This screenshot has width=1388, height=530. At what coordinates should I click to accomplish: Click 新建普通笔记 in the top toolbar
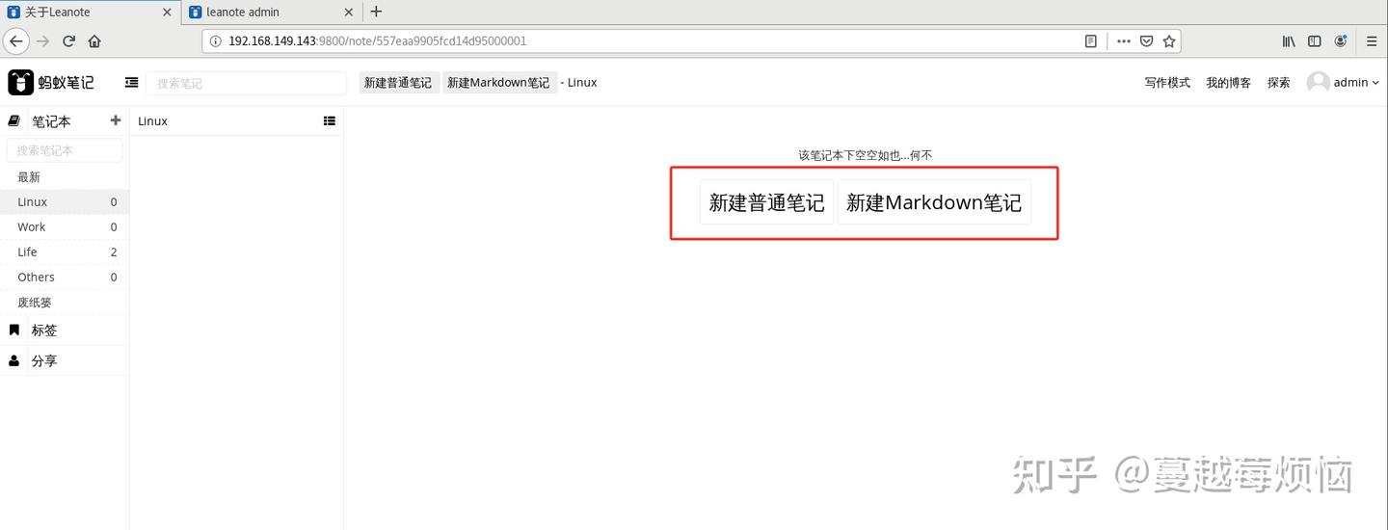398,83
